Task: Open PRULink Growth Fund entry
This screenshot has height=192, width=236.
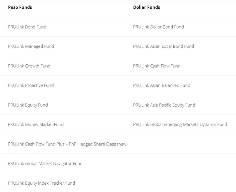Action: click(29, 66)
